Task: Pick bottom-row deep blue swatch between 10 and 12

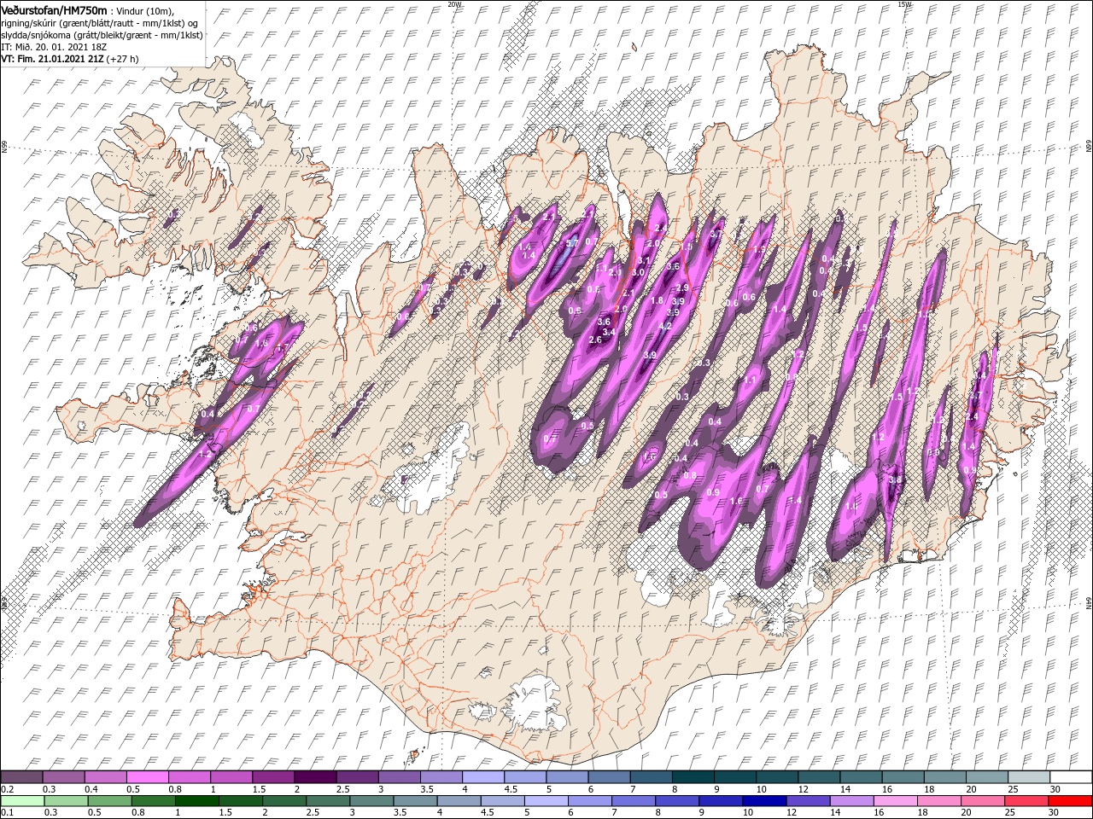Action: click(764, 801)
